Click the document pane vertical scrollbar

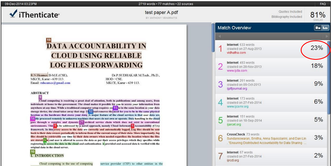tap(213, 38)
